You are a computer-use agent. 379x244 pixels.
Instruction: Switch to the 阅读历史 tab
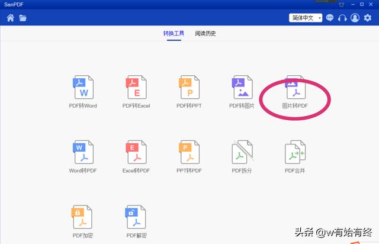[x=205, y=33]
